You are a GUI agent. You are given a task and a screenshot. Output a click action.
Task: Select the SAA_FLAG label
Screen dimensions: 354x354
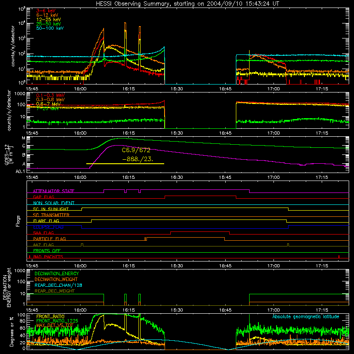(x=43, y=233)
